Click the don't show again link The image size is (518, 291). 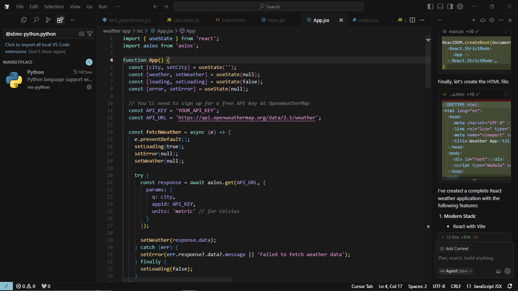tap(47, 52)
